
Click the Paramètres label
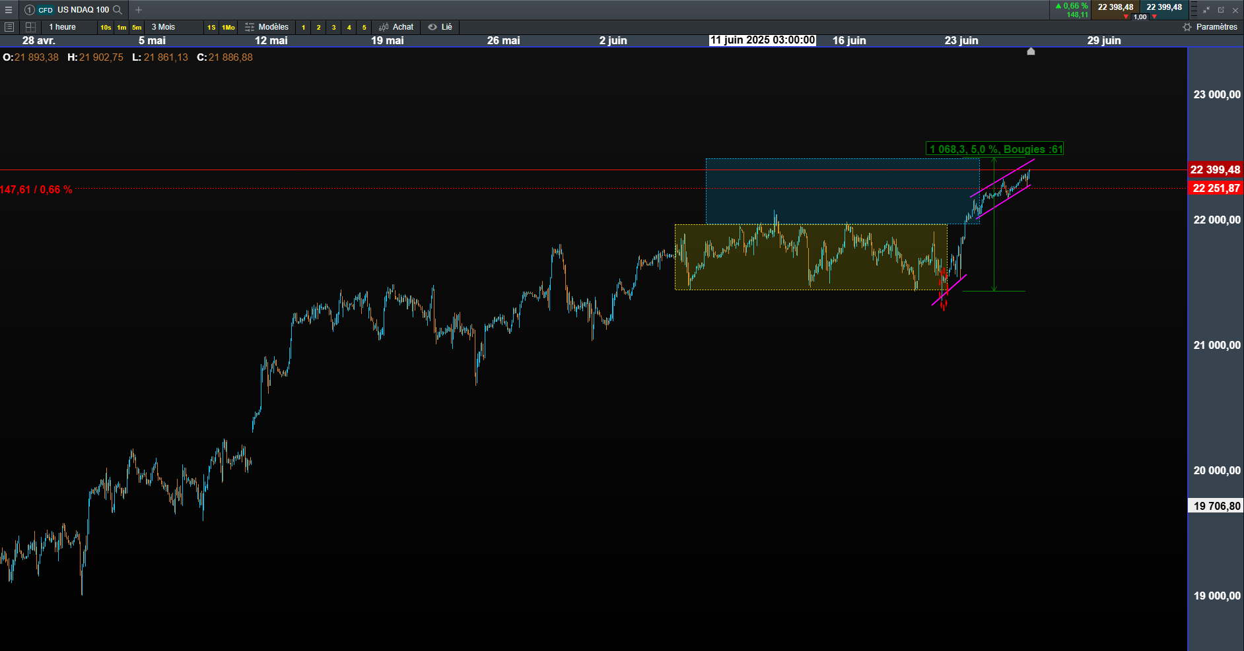1216,27
